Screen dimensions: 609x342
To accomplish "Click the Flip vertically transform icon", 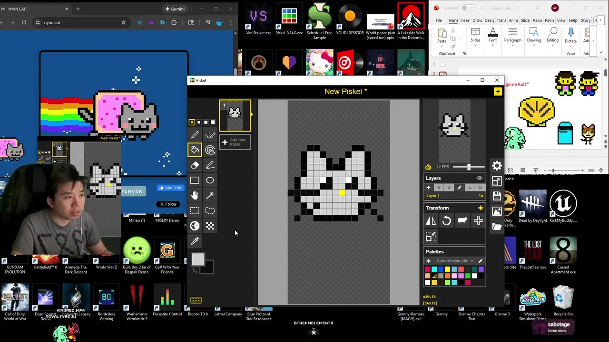I will click(x=431, y=221).
